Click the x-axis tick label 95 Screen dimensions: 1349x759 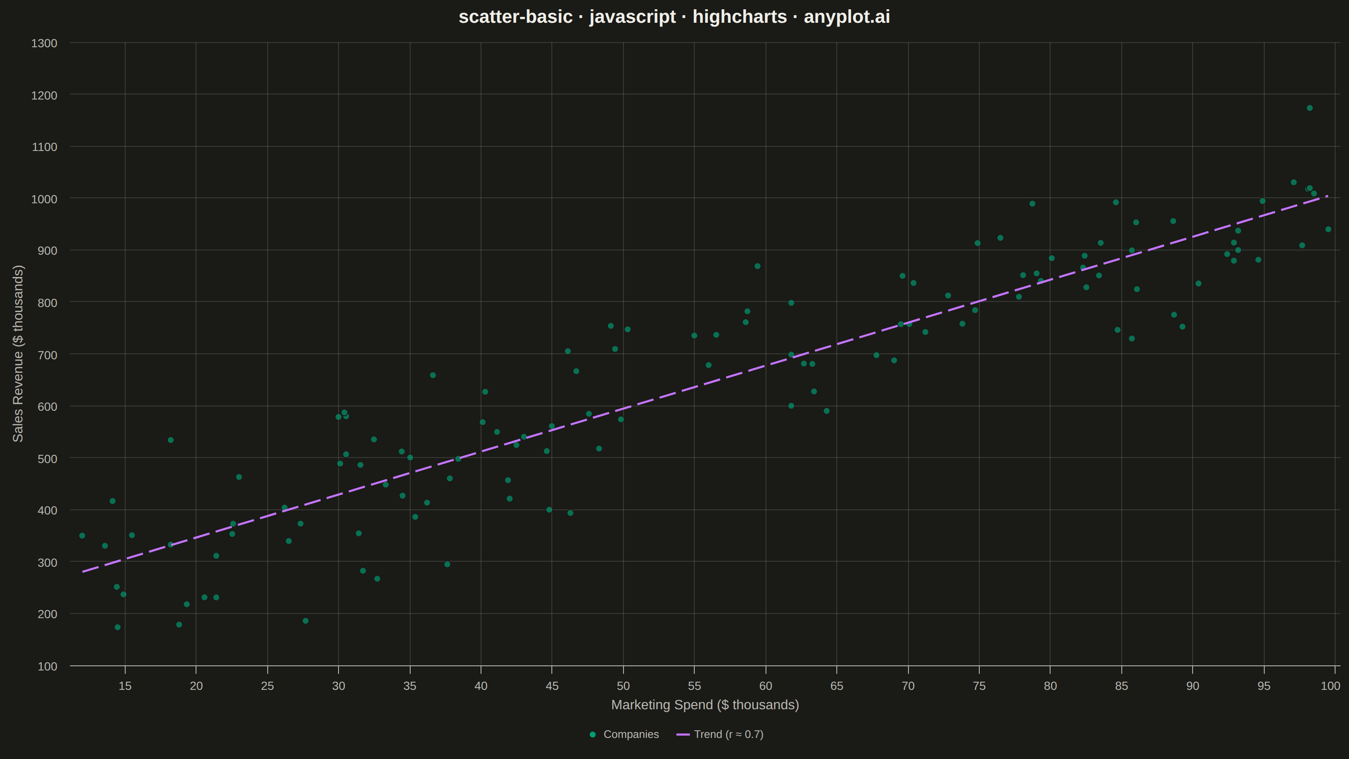[1264, 686]
